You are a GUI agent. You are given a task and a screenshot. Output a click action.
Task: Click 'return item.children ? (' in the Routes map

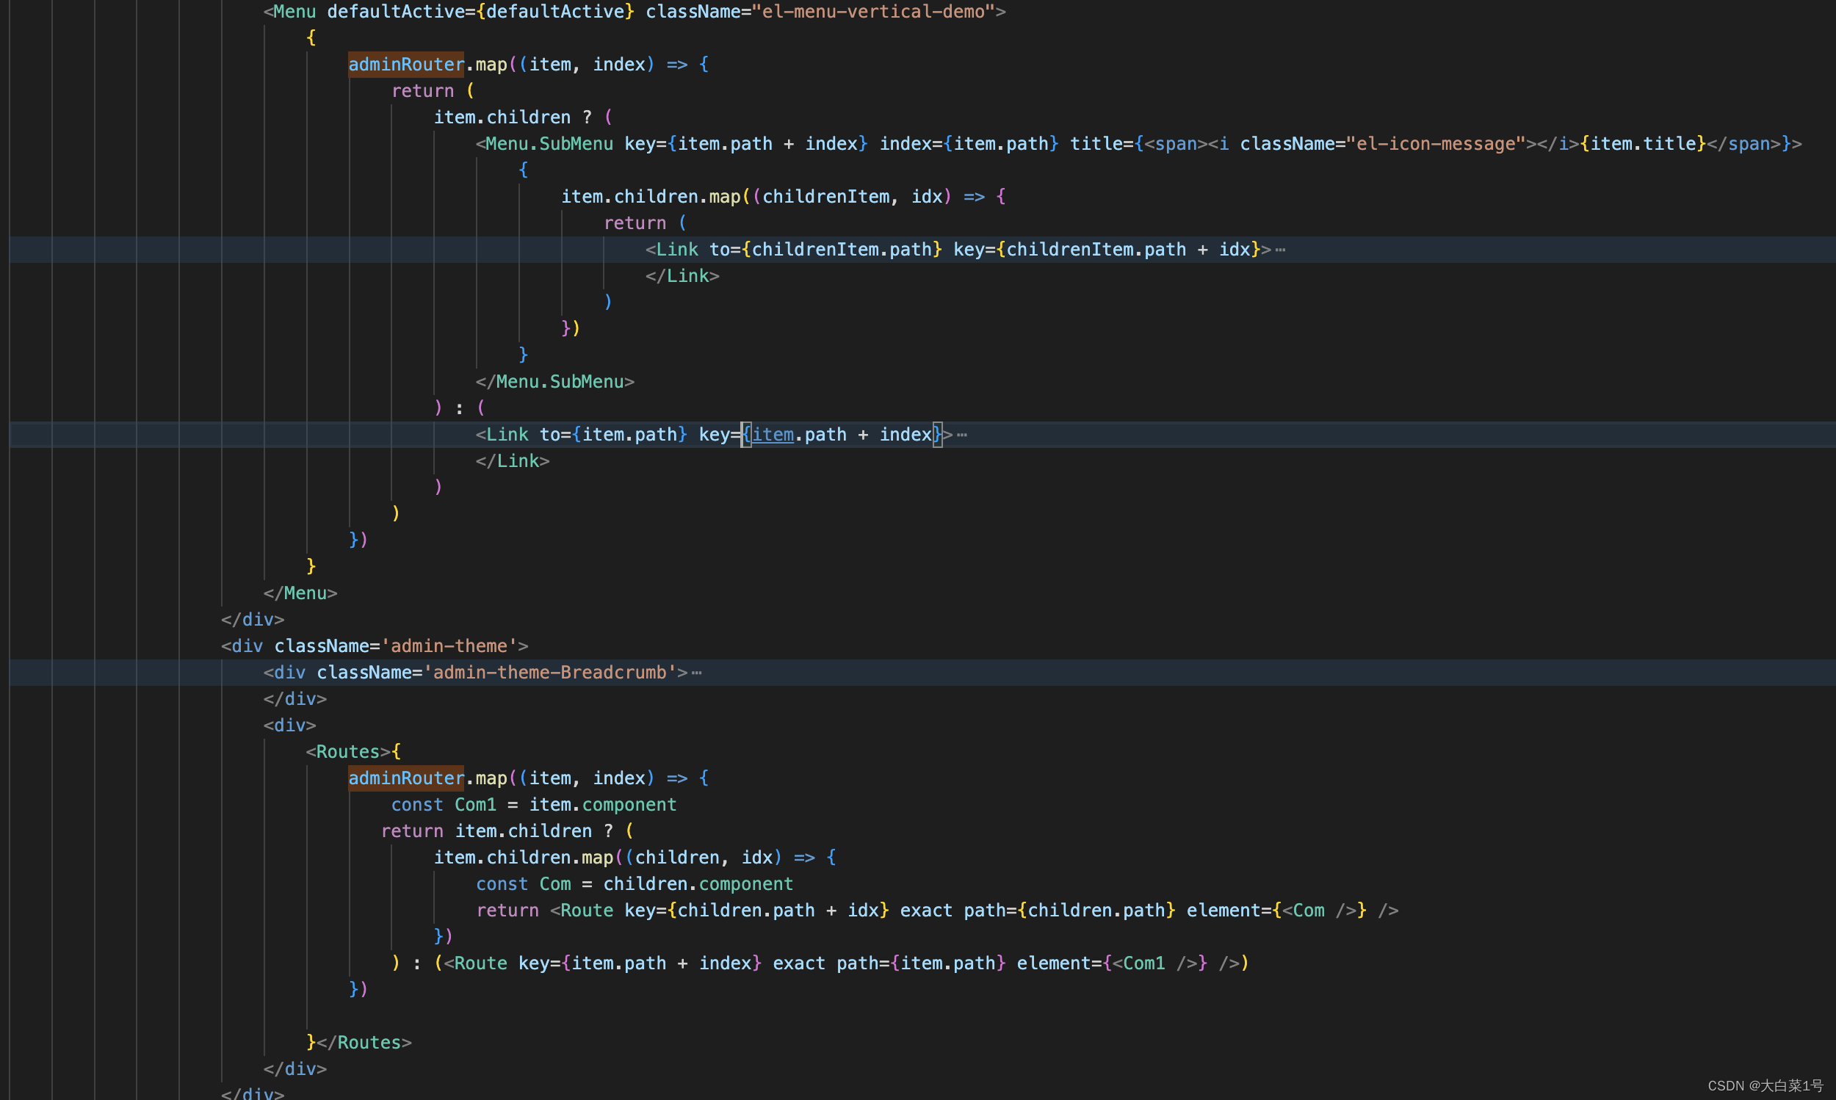tap(507, 832)
